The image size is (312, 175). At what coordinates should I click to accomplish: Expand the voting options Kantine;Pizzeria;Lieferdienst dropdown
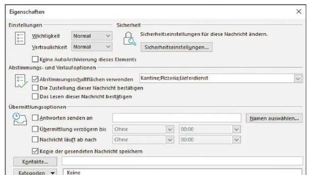pyautogui.click(x=298, y=78)
